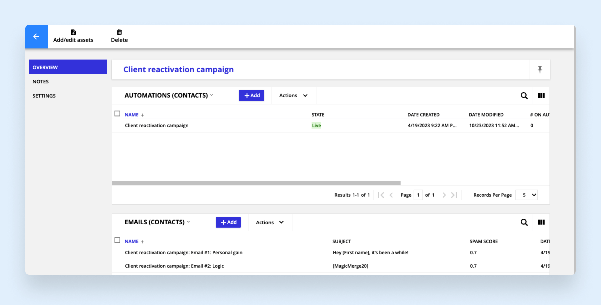Pin the Client reactivation campaign header
601x305 pixels.
pos(540,70)
